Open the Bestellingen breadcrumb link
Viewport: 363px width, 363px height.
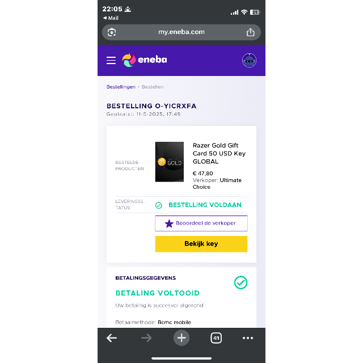pos(121,87)
